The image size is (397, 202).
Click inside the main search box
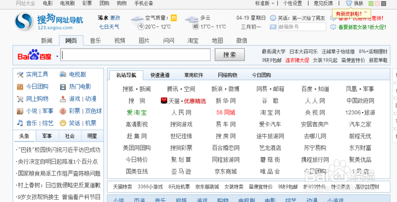click(x=135, y=55)
